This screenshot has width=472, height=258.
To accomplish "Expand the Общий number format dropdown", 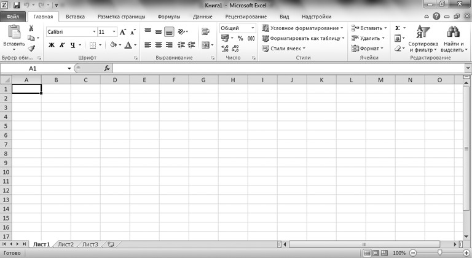I will [253, 28].
